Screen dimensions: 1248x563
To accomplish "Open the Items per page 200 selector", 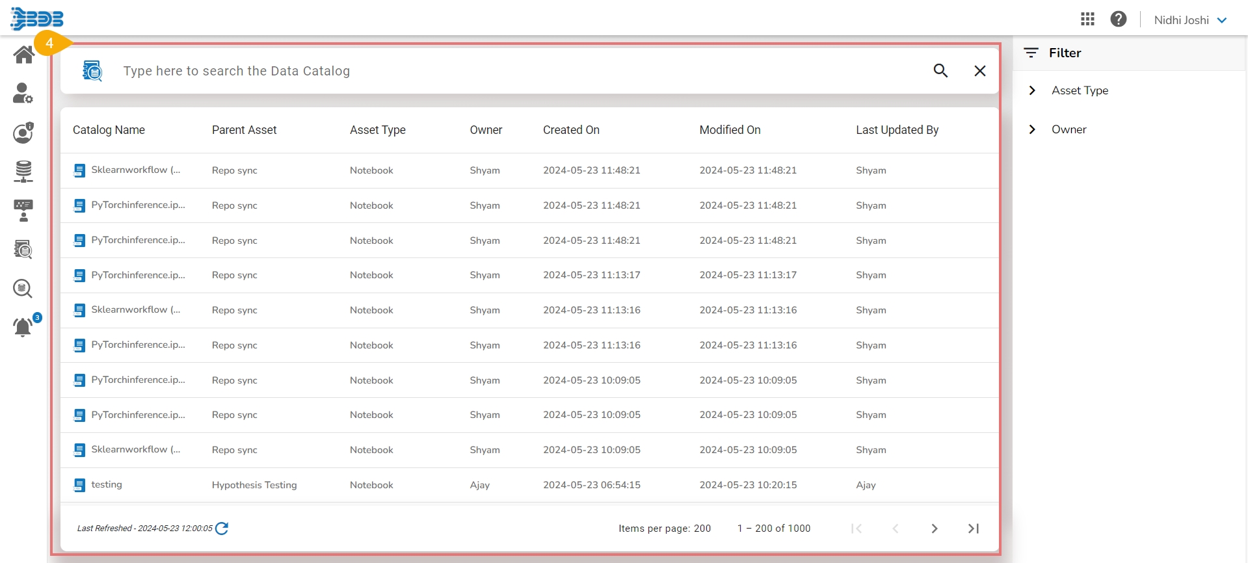I will [x=665, y=529].
